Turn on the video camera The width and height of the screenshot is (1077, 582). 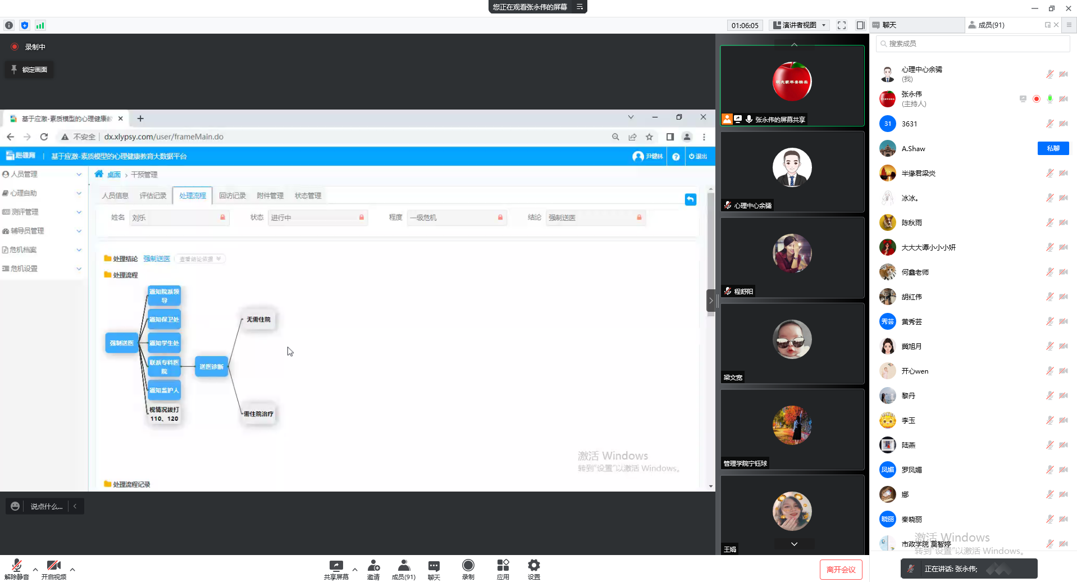coord(53,566)
